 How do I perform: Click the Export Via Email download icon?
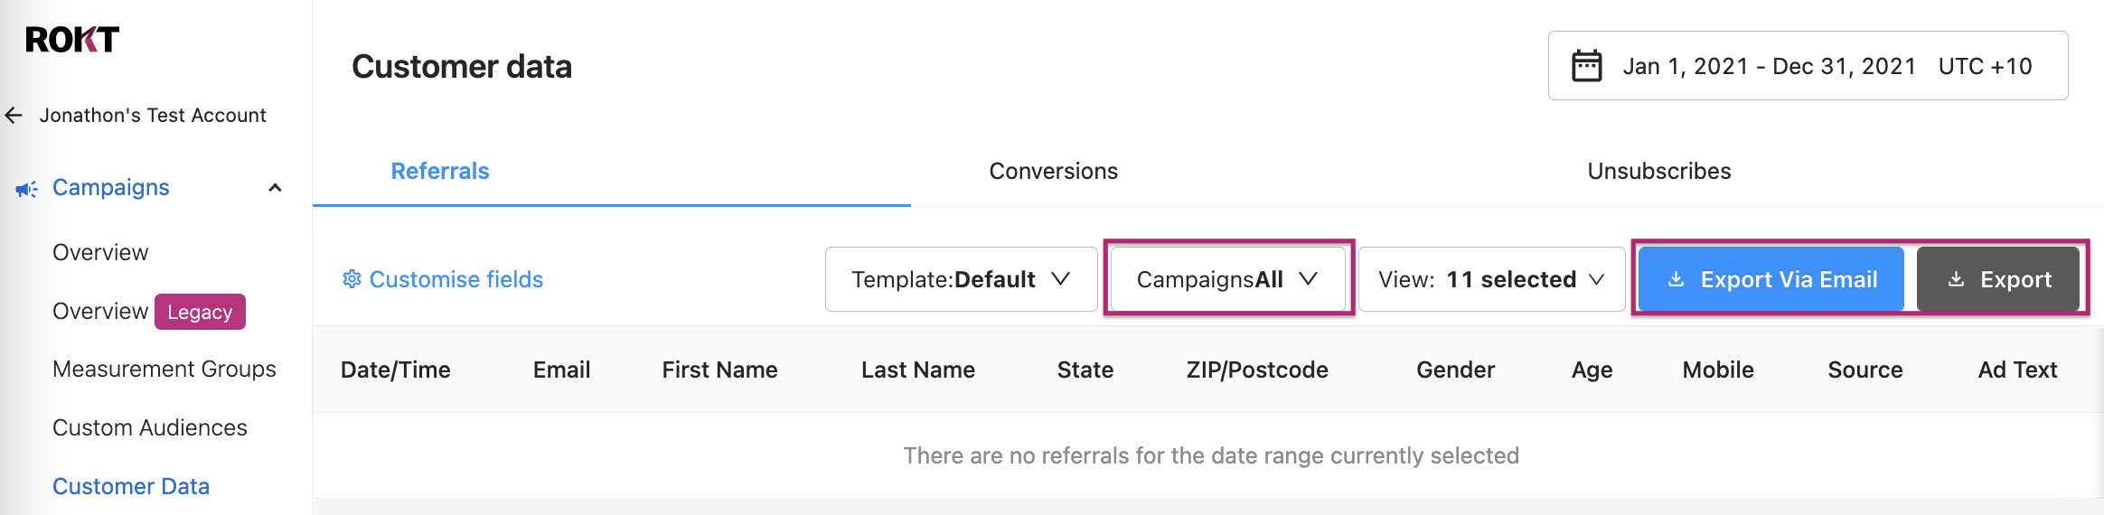[x=1676, y=279]
